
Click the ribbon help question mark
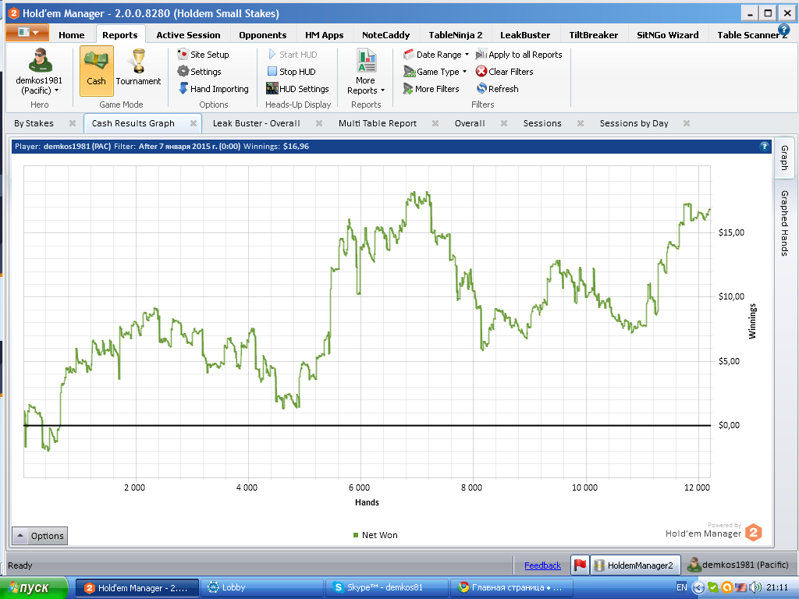pos(783,30)
